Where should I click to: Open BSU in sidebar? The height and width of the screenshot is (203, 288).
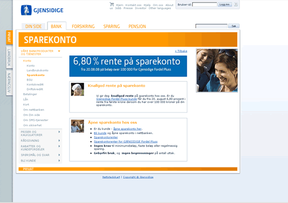(x=30, y=80)
